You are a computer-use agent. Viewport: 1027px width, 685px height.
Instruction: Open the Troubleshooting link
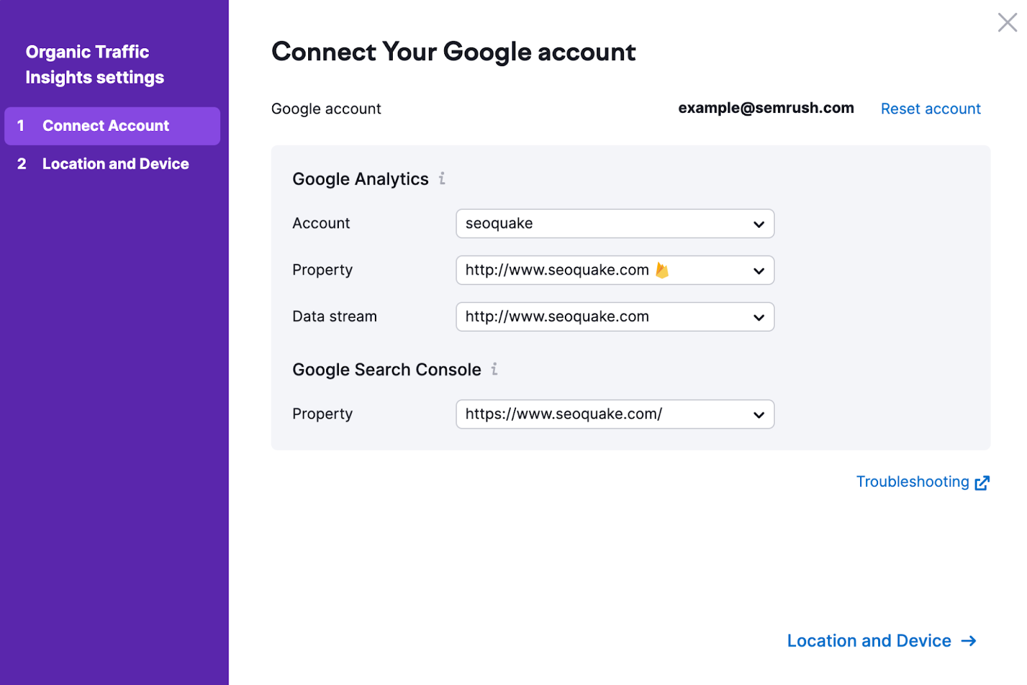point(922,482)
